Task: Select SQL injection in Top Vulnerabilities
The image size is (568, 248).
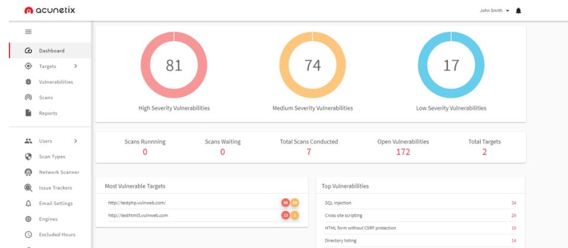Action: click(x=338, y=203)
